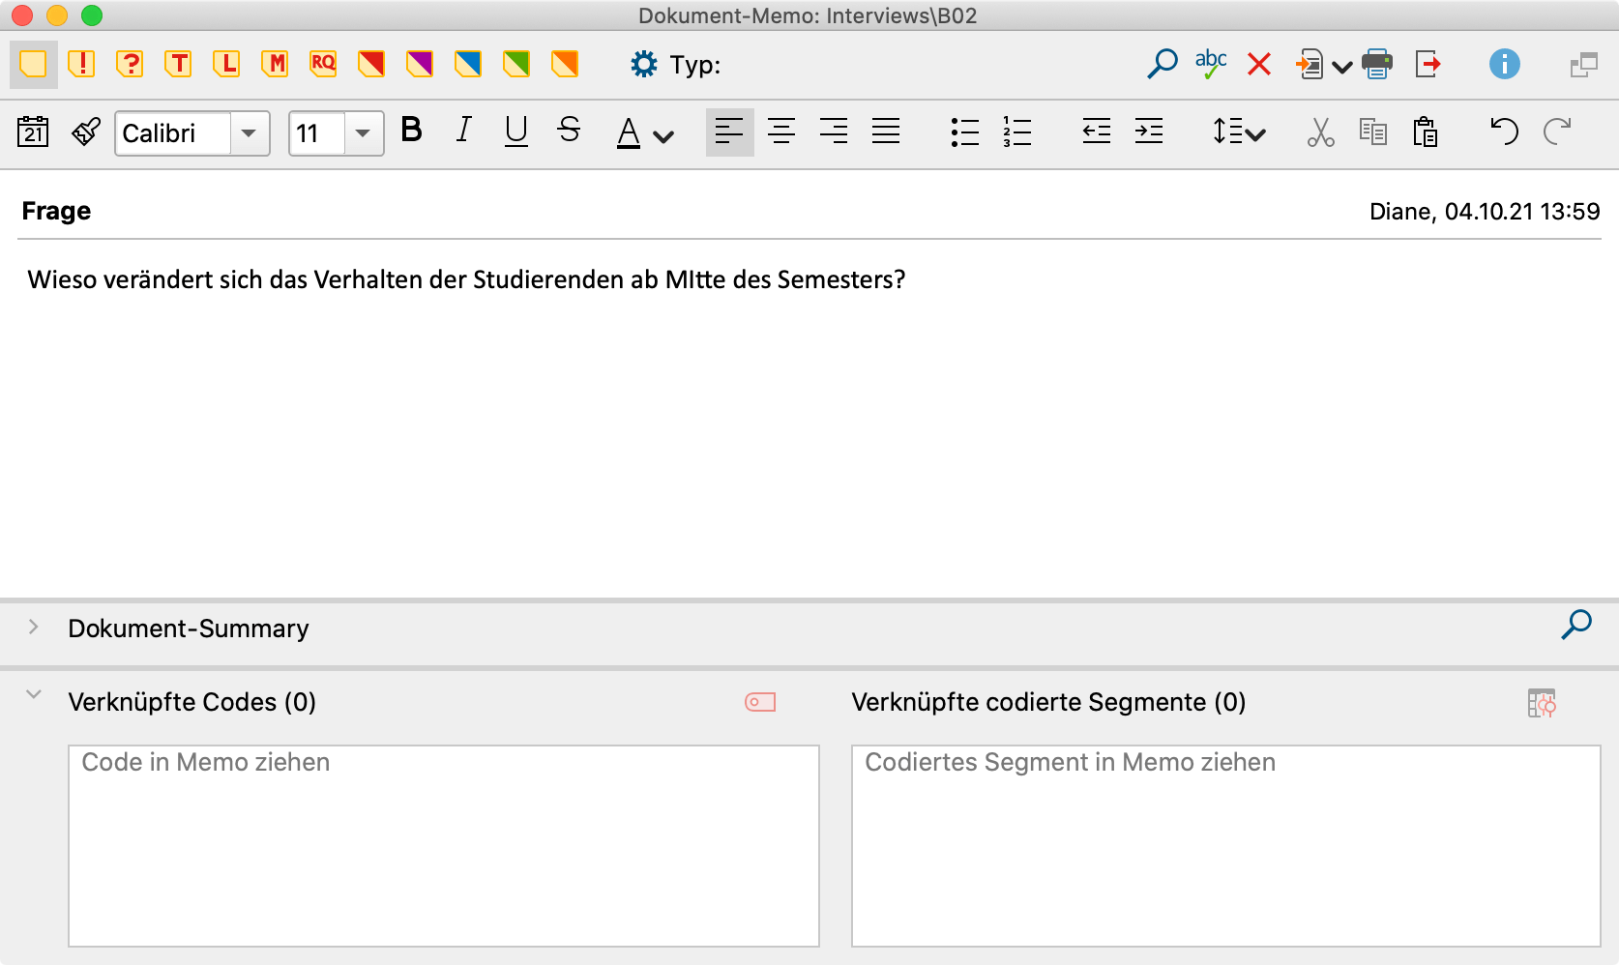Image resolution: width=1619 pixels, height=965 pixels.
Task: Click the import into memo icon
Action: click(1310, 65)
